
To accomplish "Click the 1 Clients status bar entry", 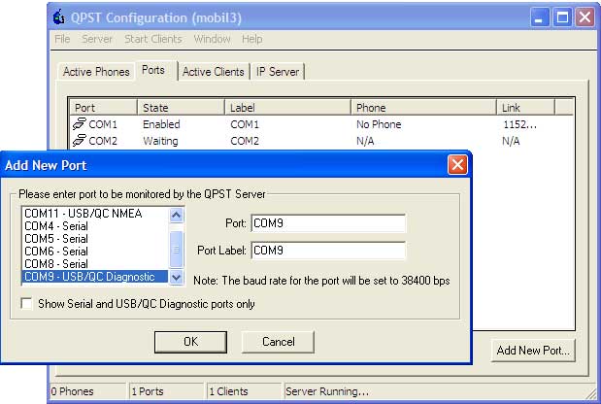I will (244, 391).
